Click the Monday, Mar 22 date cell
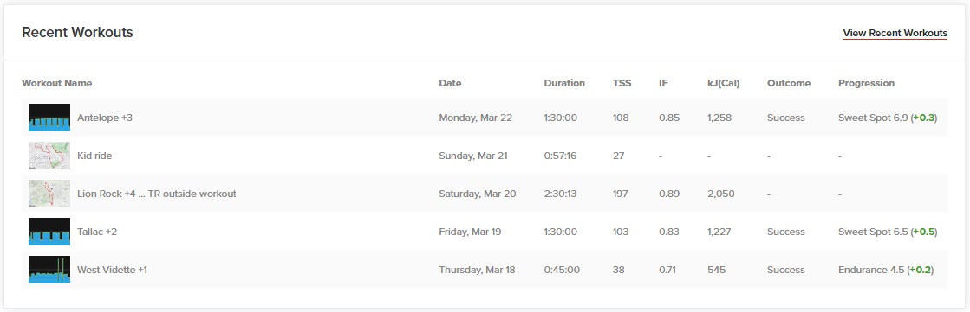 click(x=475, y=118)
